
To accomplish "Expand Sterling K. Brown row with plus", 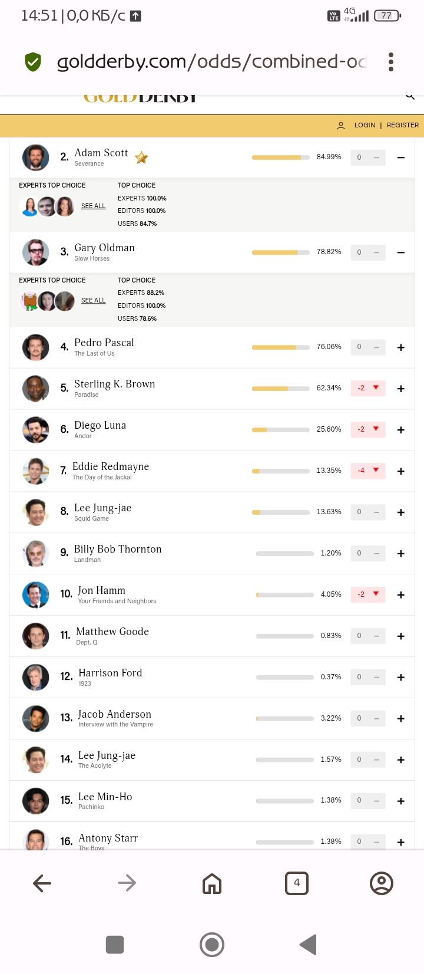I will pos(401,389).
